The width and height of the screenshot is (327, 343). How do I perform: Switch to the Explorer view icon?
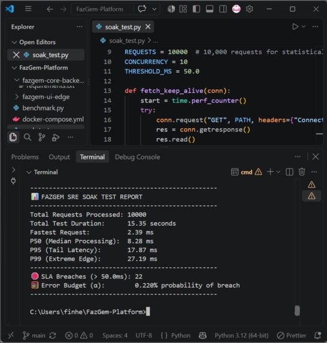click(13, 137)
